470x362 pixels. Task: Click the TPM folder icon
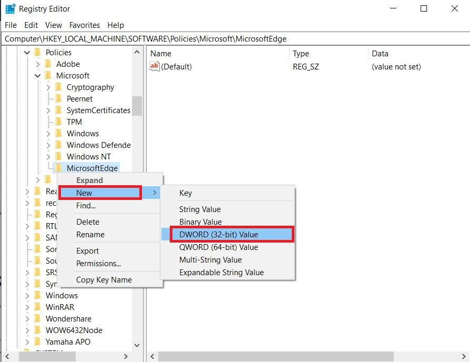59,122
